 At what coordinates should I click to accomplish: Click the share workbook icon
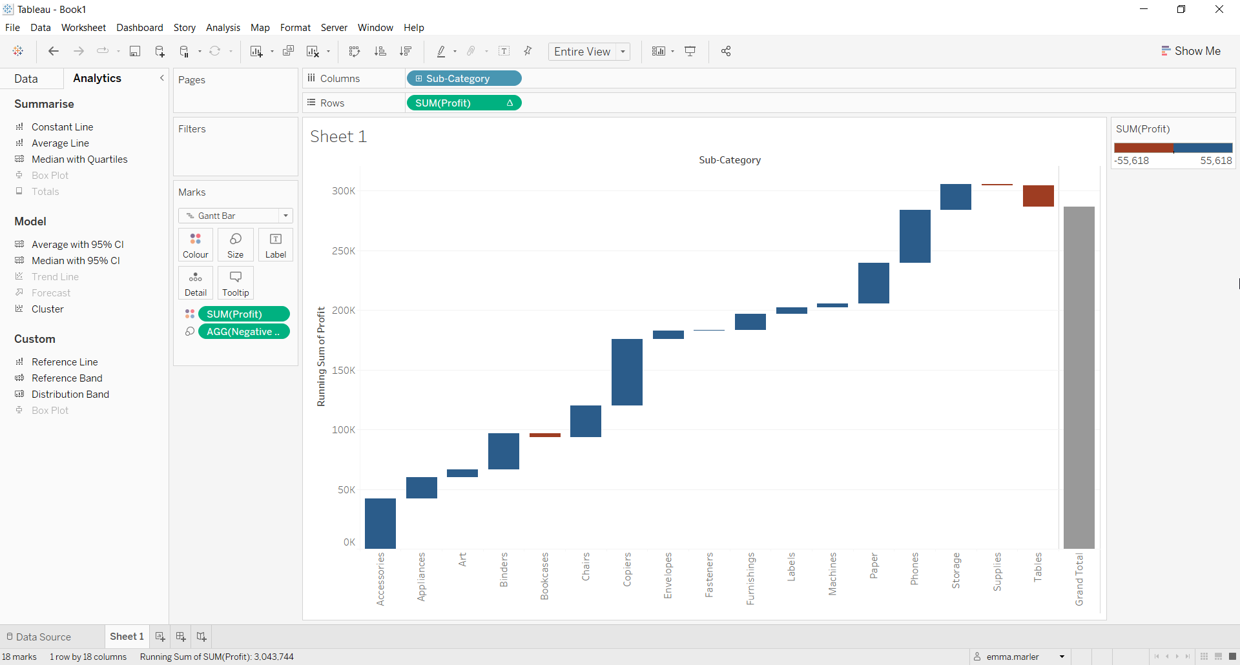coord(726,52)
